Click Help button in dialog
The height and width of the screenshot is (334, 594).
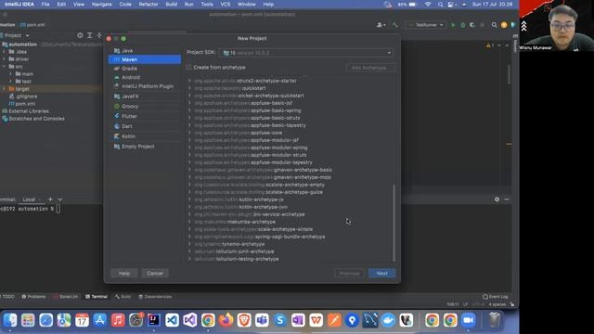click(124, 273)
